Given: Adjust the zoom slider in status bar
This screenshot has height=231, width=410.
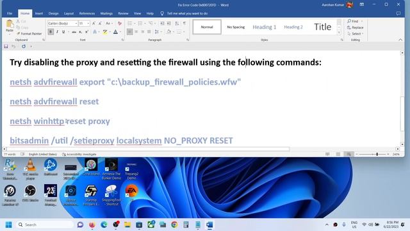Looking at the screenshot, I should point(377,154).
